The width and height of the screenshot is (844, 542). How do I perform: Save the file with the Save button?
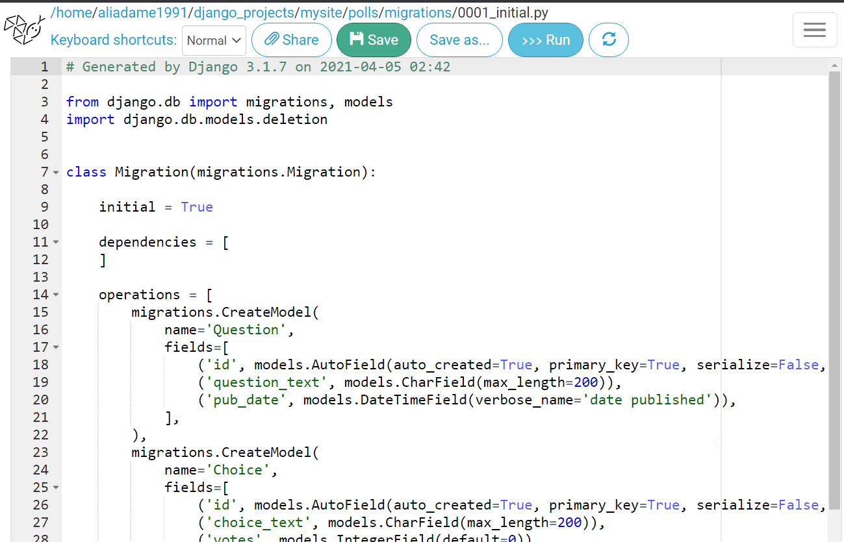(x=374, y=40)
